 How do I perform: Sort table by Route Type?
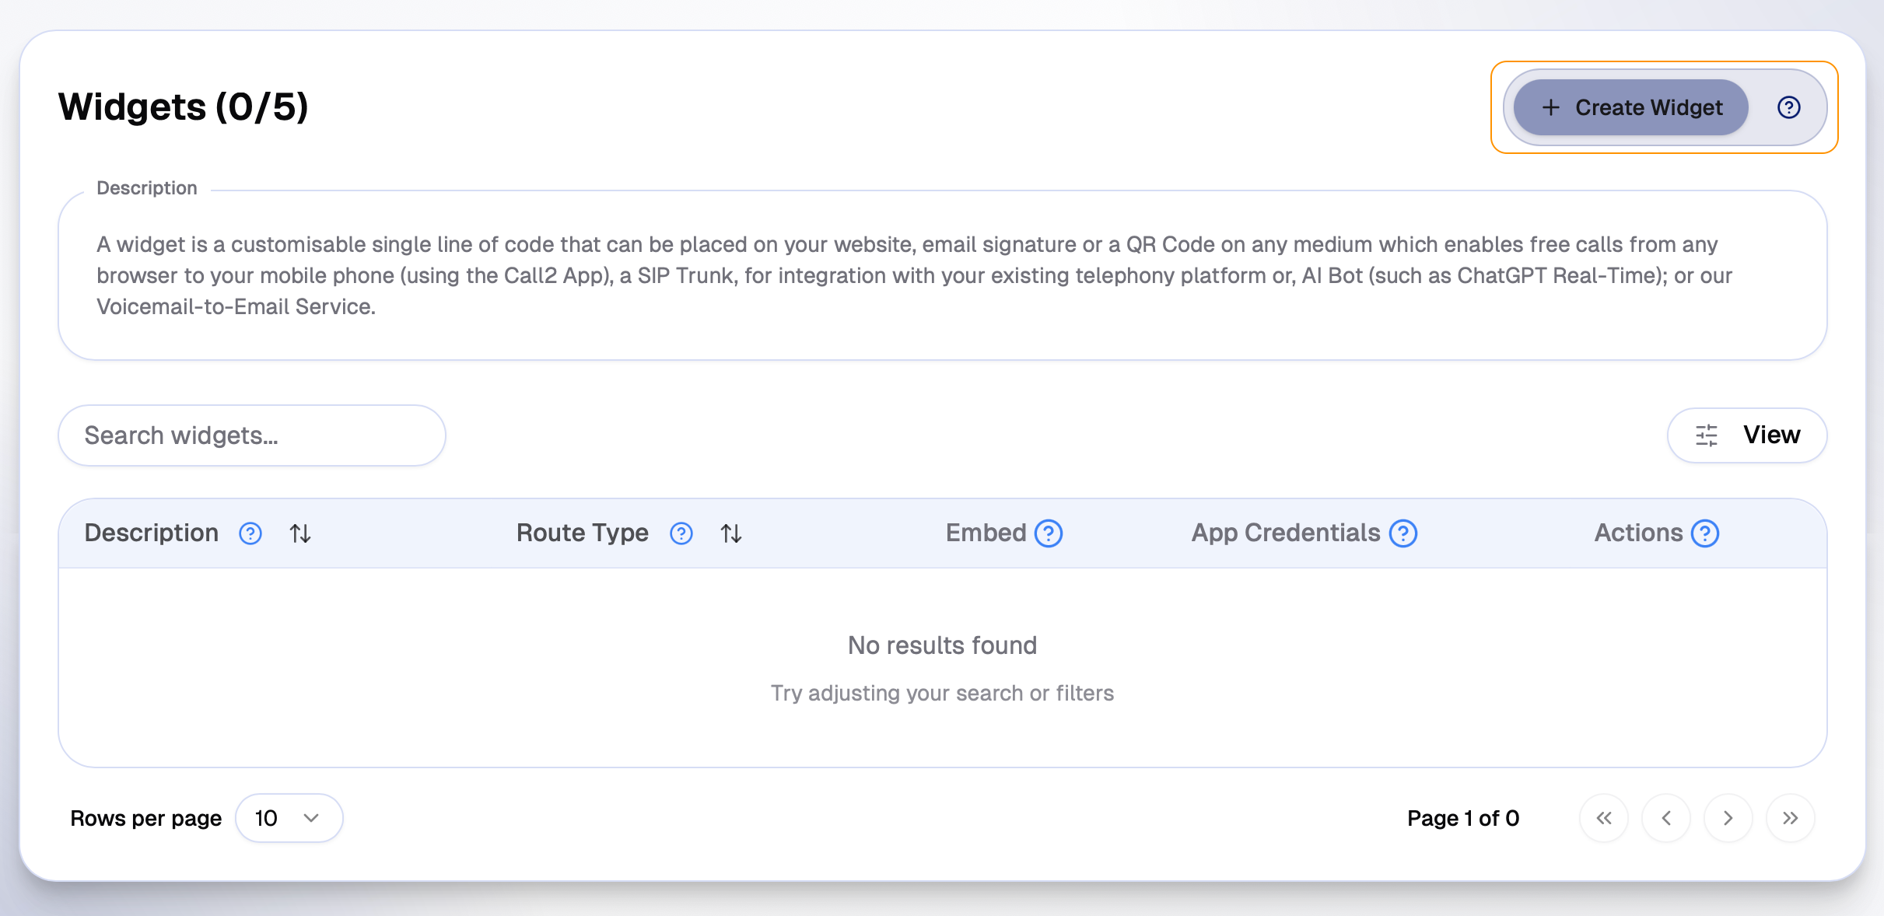[x=731, y=533]
